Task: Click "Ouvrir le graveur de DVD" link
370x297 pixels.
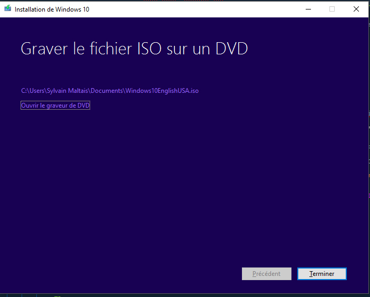Action: pos(55,106)
